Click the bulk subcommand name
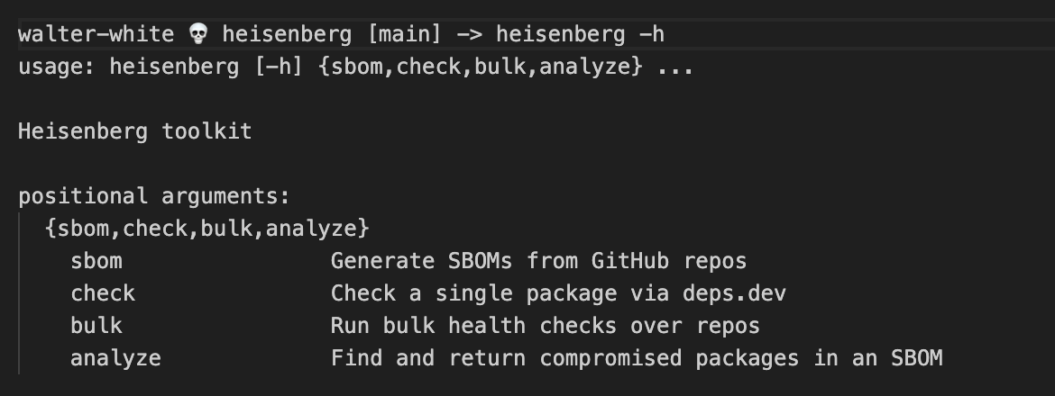Viewport: 1055px width, 396px height. (96, 326)
